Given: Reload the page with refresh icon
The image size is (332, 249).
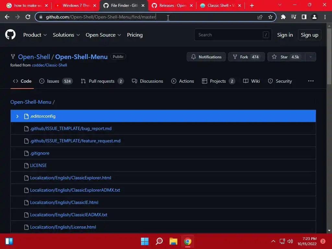Looking at the screenshot, I should pyautogui.click(x=28, y=17).
